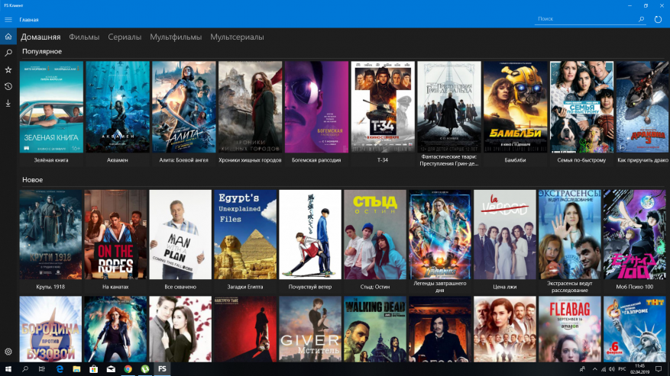Go to Home via sidebar house icon
This screenshot has width=670, height=376.
coord(8,37)
